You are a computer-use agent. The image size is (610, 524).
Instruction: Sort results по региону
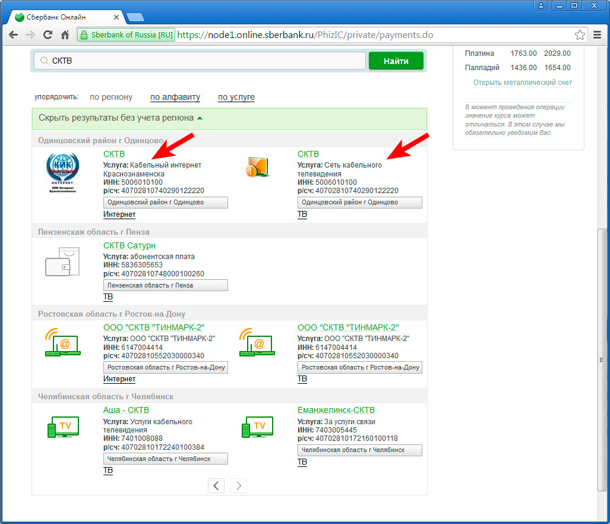pos(111,97)
